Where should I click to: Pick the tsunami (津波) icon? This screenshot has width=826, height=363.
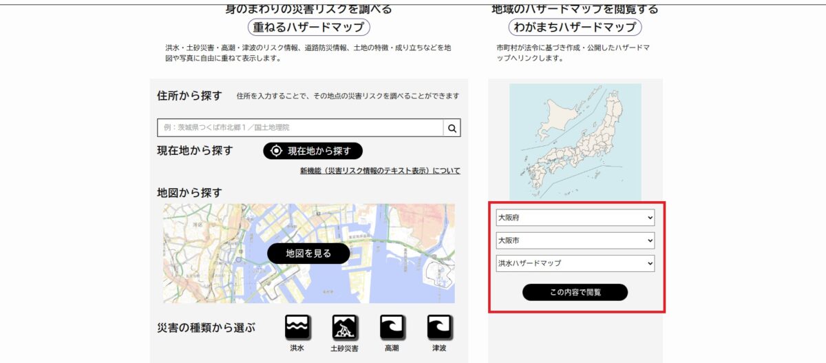(x=439, y=327)
